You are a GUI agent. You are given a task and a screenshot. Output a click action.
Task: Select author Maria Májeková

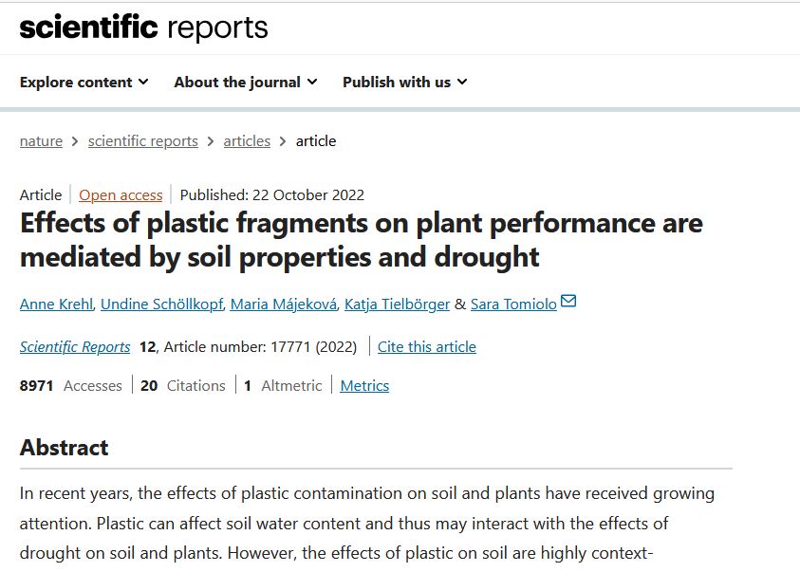coord(282,304)
